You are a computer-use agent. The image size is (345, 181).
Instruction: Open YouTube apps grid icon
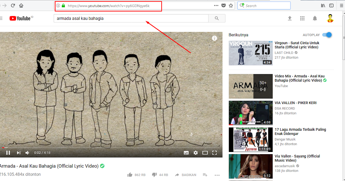click(x=302, y=18)
